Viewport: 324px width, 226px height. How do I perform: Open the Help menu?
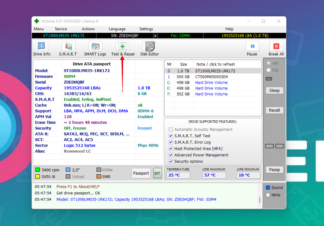pos(229,29)
